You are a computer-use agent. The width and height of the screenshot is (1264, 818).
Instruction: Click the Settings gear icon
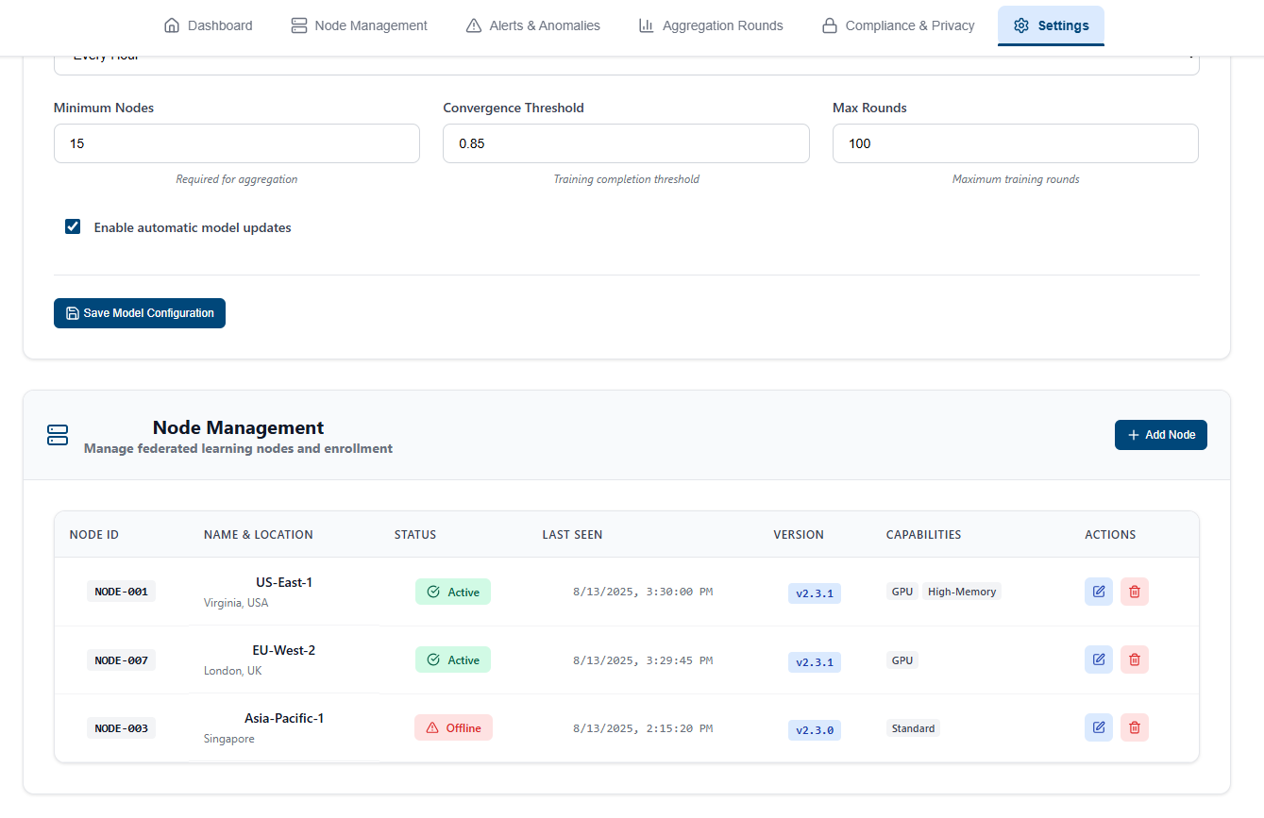[1023, 25]
